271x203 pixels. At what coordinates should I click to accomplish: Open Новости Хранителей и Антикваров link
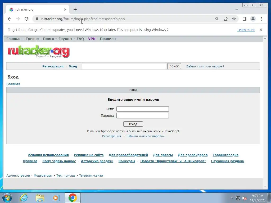[173, 161]
